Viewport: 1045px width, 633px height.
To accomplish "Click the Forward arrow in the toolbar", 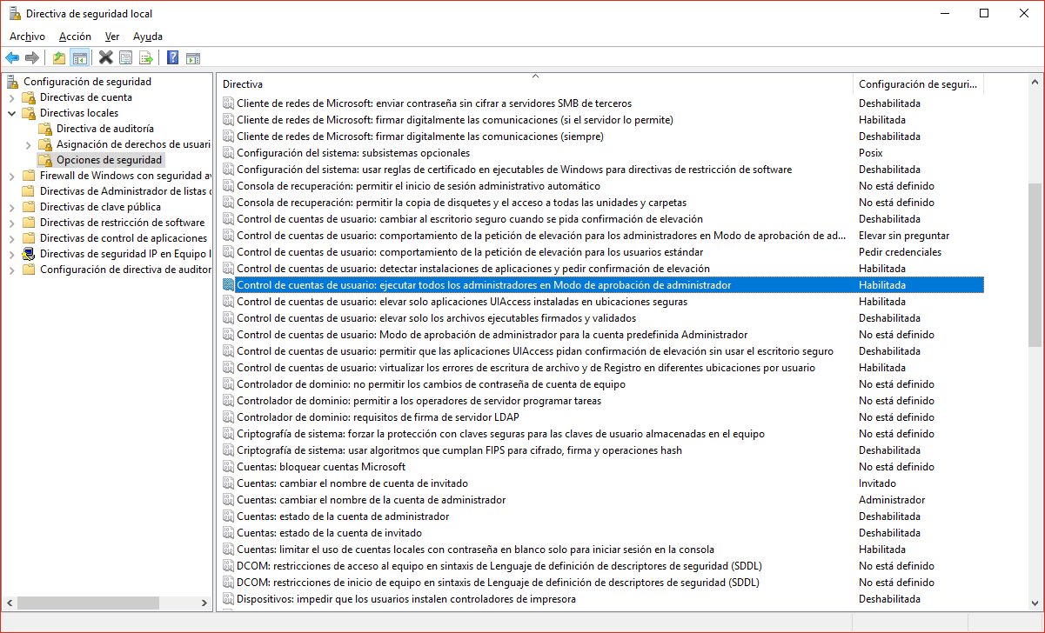I will pyautogui.click(x=32, y=58).
